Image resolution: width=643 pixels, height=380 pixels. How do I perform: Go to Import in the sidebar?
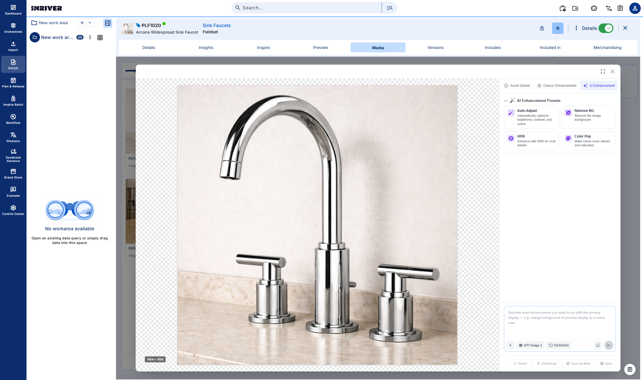[x=13, y=46]
